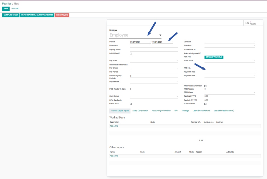
Task: Open the Accounting Information tab
Action: (161, 111)
